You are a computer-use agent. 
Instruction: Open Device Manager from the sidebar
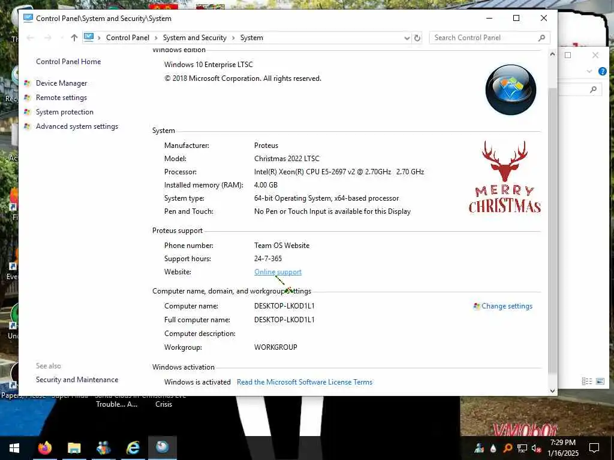62,83
